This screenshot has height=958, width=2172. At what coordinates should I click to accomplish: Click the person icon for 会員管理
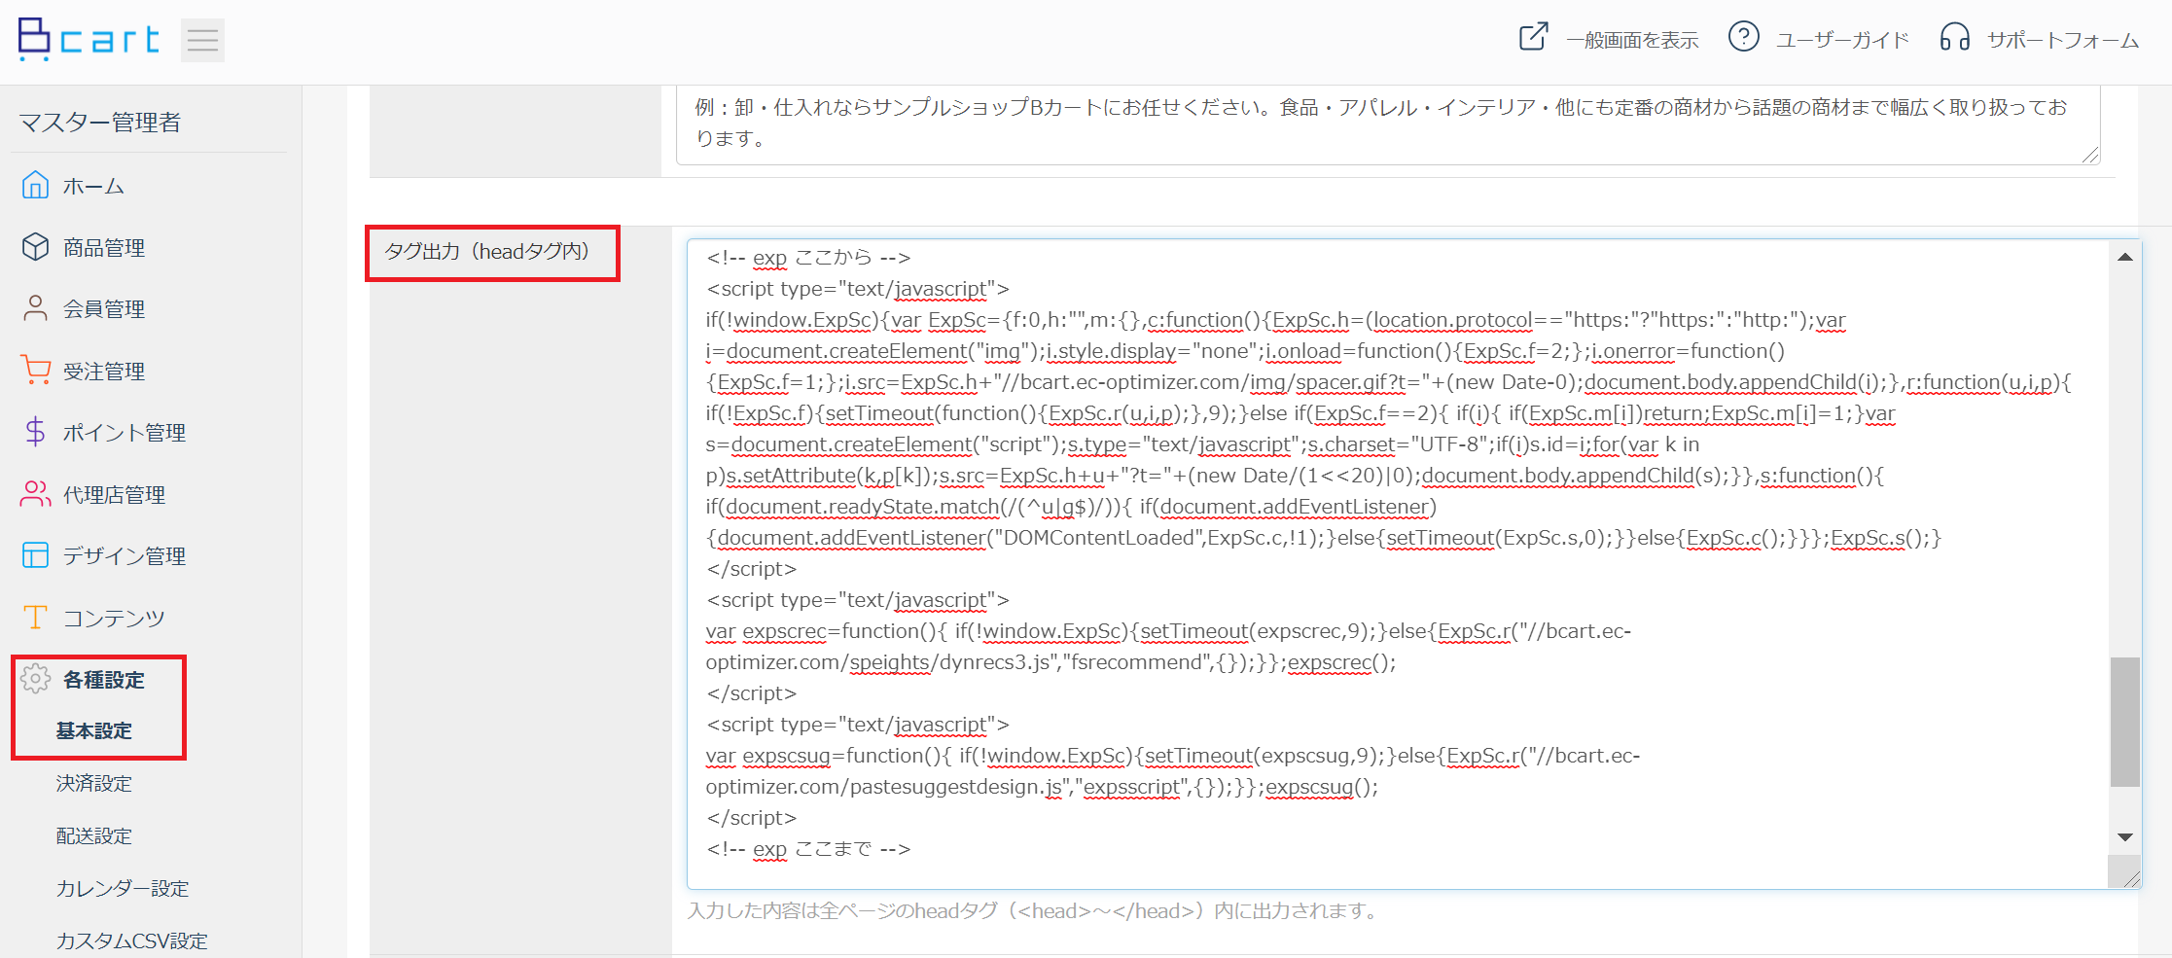(35, 308)
